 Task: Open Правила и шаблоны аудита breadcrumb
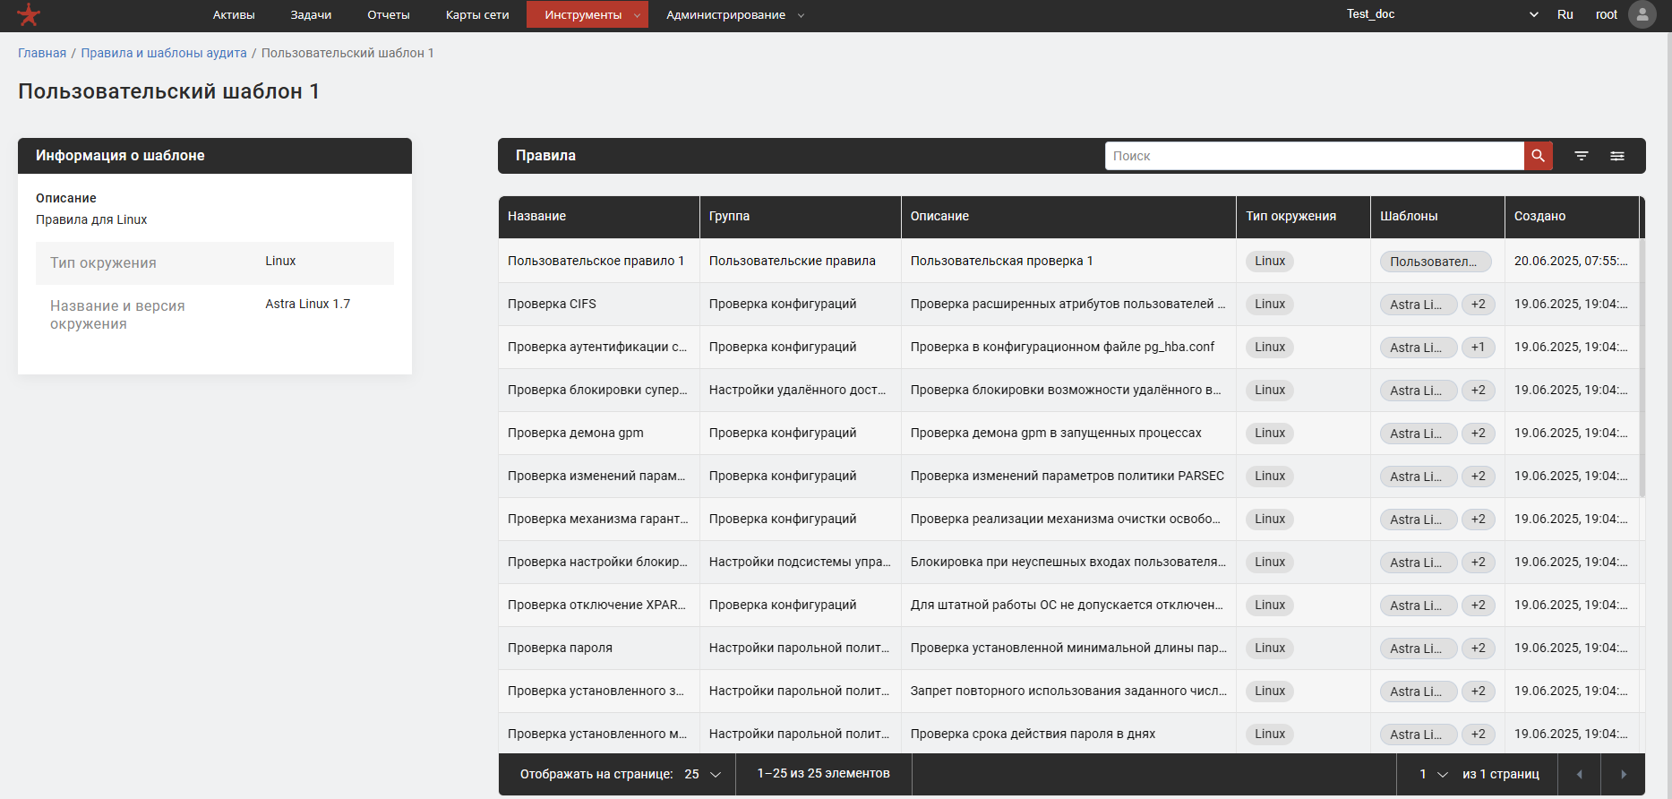click(x=164, y=53)
